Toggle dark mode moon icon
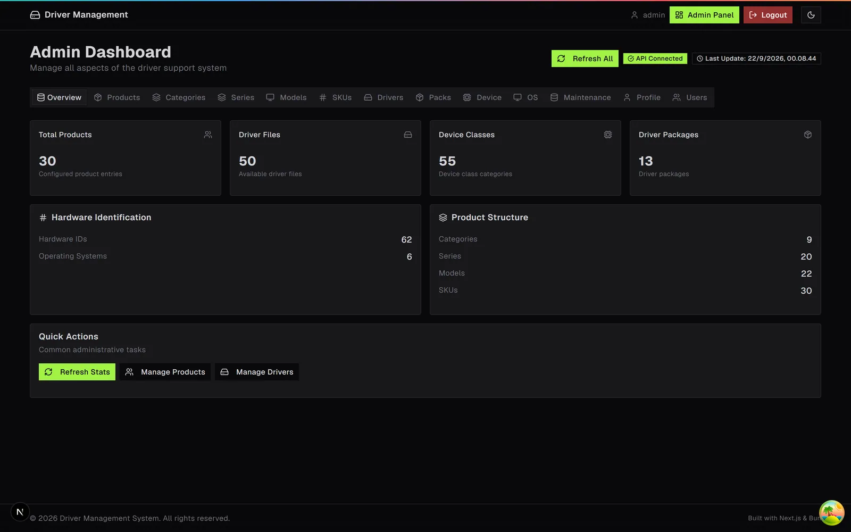This screenshot has height=532, width=851. (x=811, y=15)
